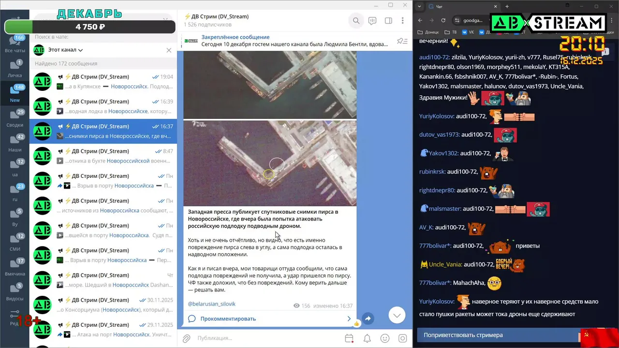Open the Сводки folder
619x348 pixels.
point(15,119)
